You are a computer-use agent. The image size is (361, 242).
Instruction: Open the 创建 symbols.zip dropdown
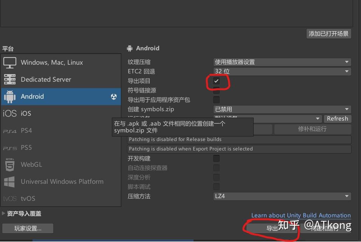pyautogui.click(x=282, y=109)
